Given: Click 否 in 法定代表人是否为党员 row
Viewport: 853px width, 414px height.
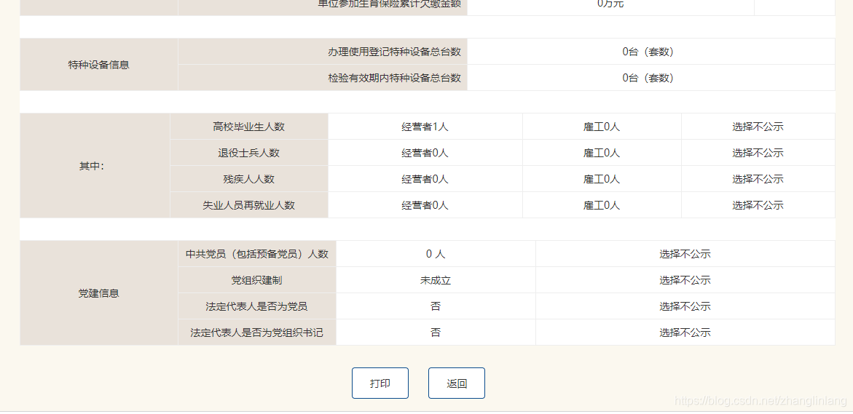Looking at the screenshot, I should [436, 306].
